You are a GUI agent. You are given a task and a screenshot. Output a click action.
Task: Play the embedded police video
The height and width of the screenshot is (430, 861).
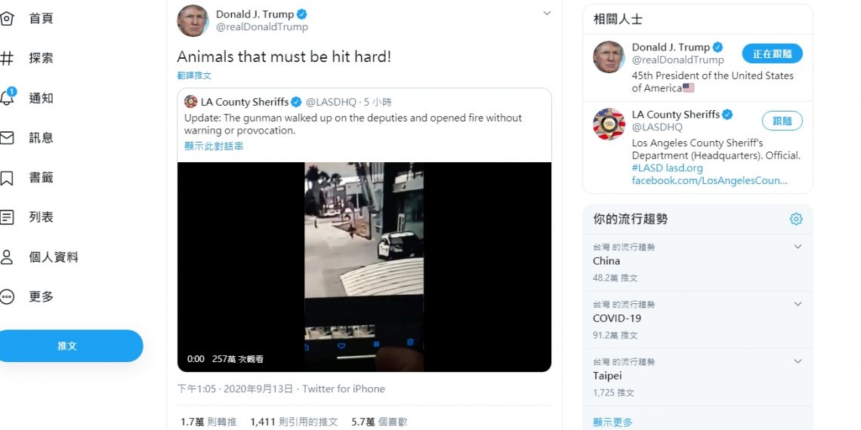pos(364,267)
